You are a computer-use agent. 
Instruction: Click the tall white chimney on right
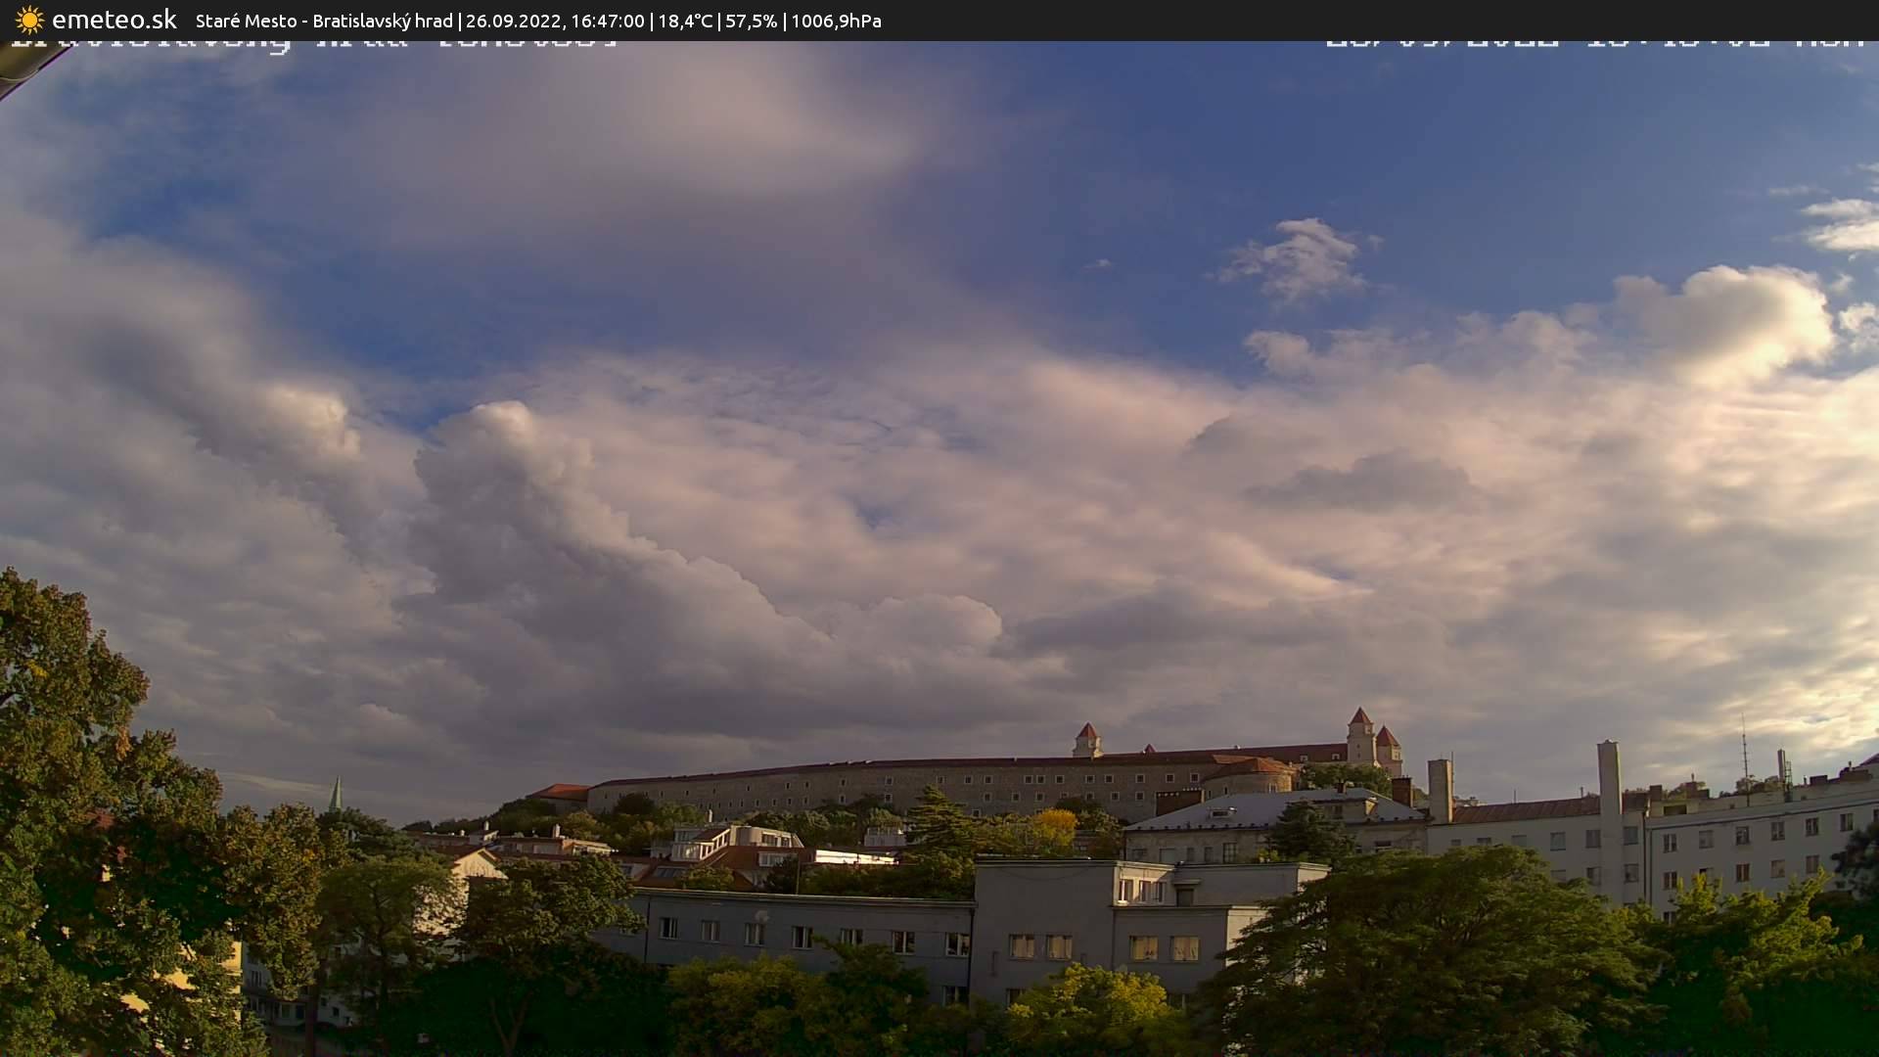point(1609,783)
